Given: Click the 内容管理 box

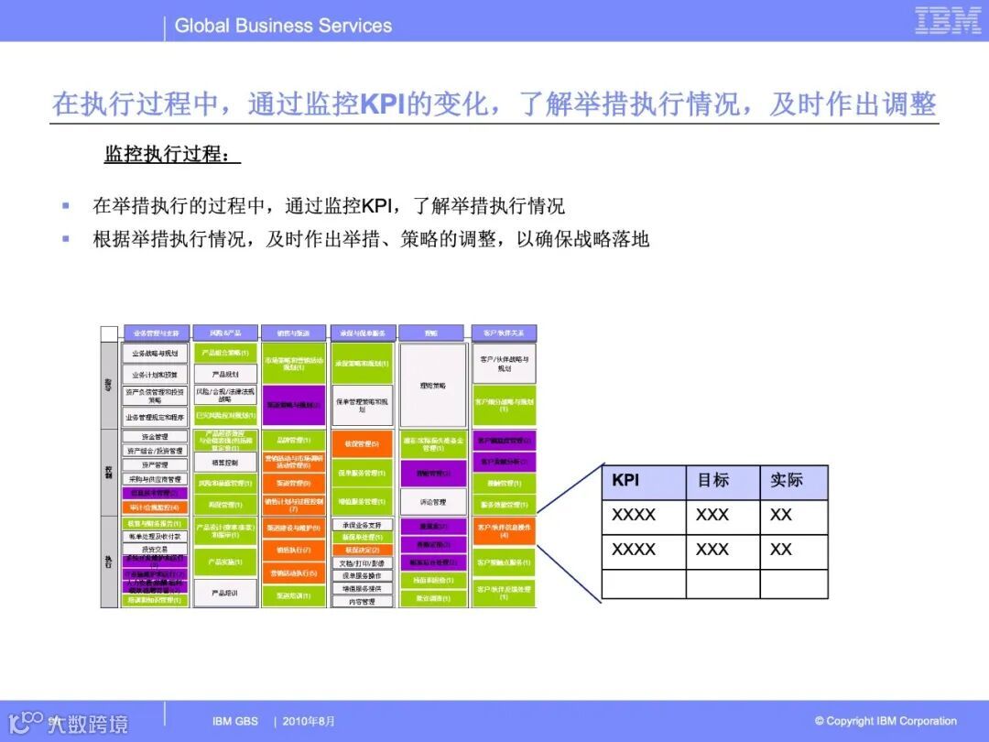Looking at the screenshot, I should coord(362,602).
